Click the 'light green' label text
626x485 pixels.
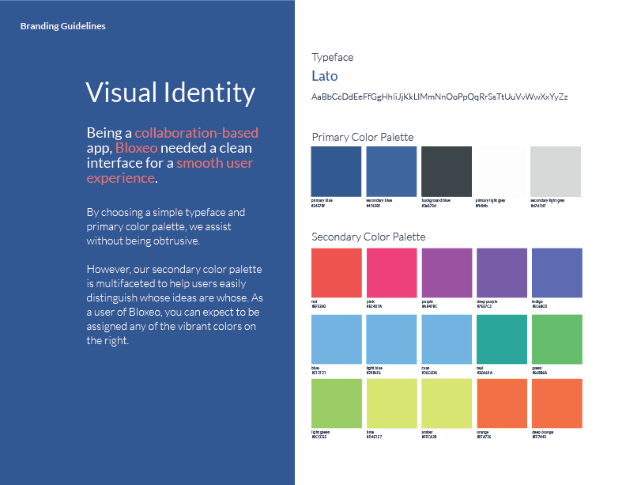[x=321, y=432]
